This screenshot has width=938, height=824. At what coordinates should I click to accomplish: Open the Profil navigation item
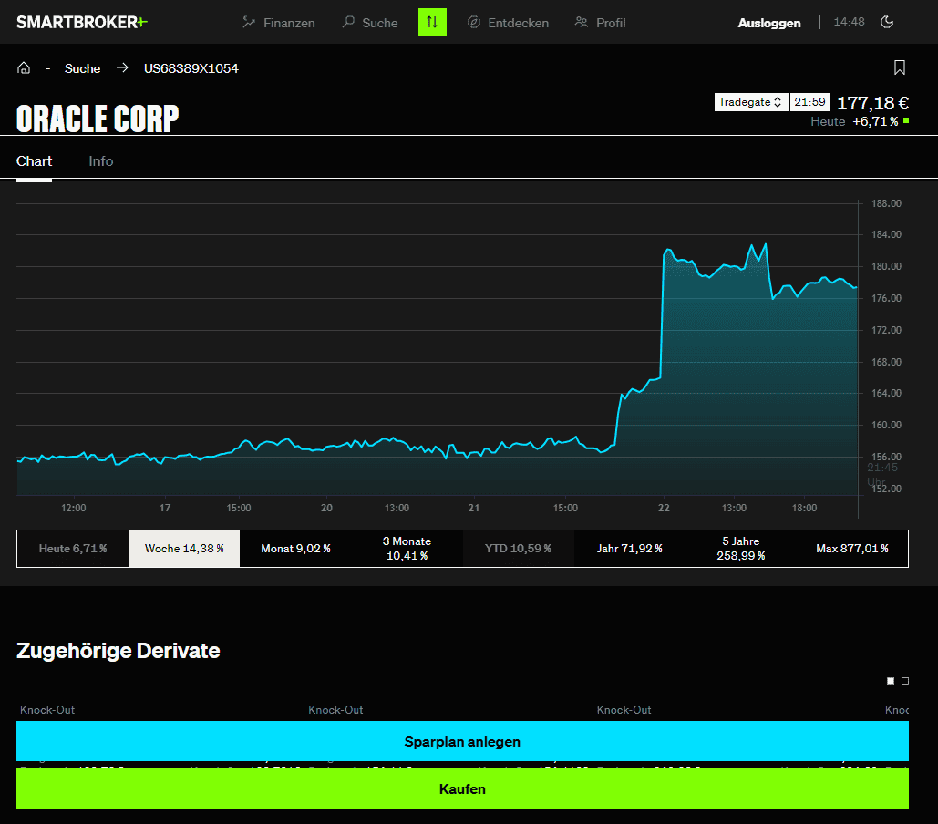coord(600,23)
